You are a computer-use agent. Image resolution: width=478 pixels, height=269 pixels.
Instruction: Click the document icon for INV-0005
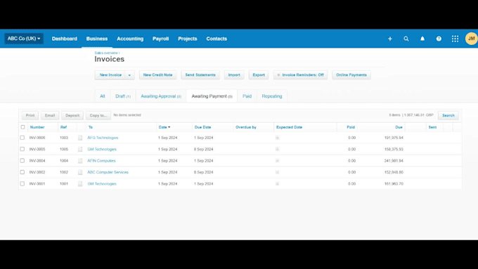click(x=80, y=150)
